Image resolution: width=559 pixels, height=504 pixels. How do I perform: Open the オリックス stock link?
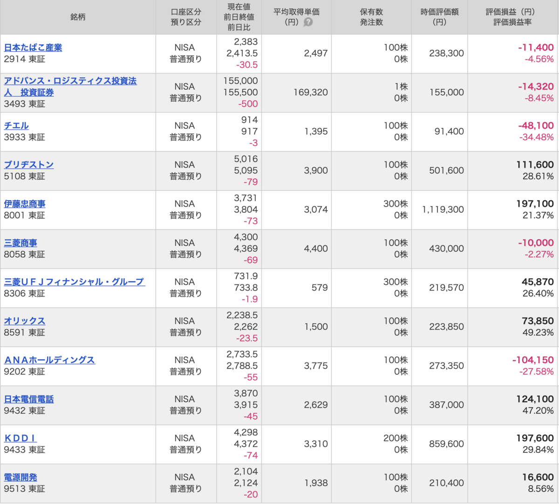25,321
